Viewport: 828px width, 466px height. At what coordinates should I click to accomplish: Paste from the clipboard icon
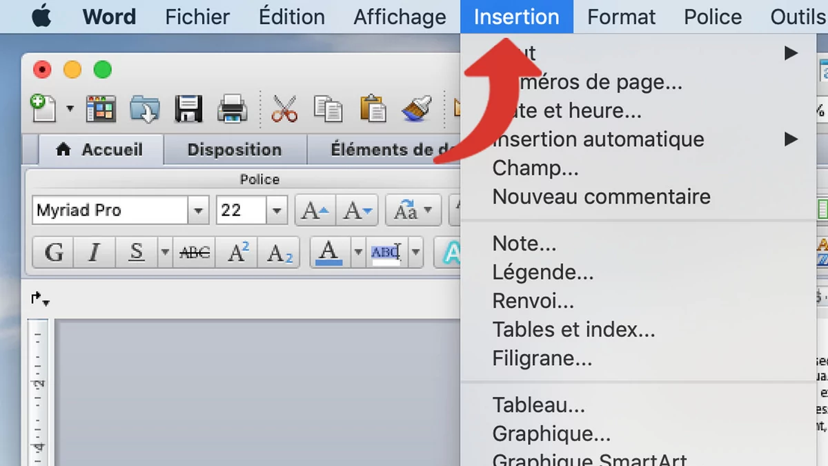(373, 108)
